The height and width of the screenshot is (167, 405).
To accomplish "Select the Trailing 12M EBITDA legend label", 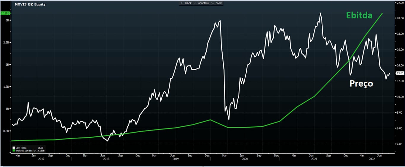I will coord(26,151).
